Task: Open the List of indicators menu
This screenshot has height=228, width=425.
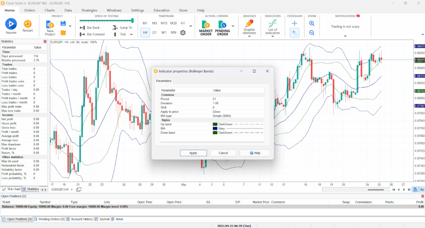Action: 272,28
